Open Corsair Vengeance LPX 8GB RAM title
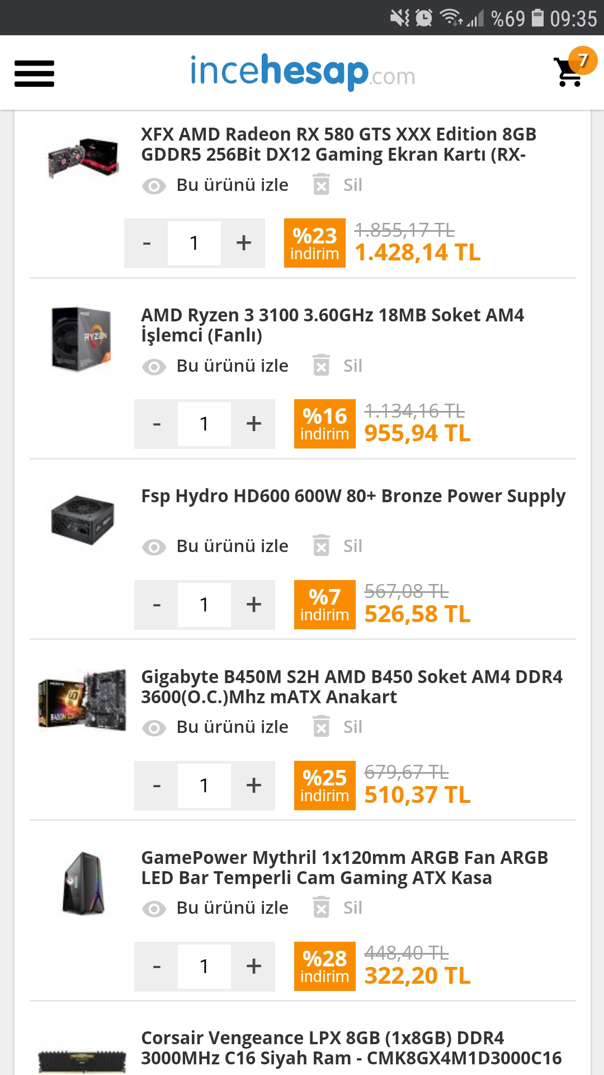 coord(351,1048)
